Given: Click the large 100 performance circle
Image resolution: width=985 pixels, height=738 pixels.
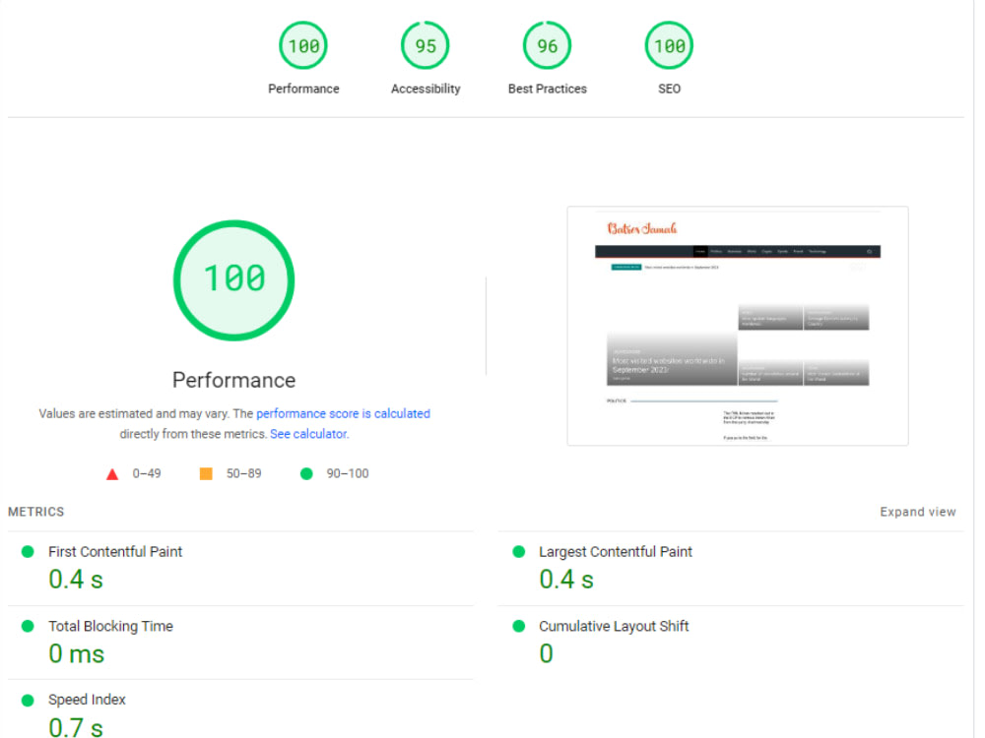Looking at the screenshot, I should [233, 279].
